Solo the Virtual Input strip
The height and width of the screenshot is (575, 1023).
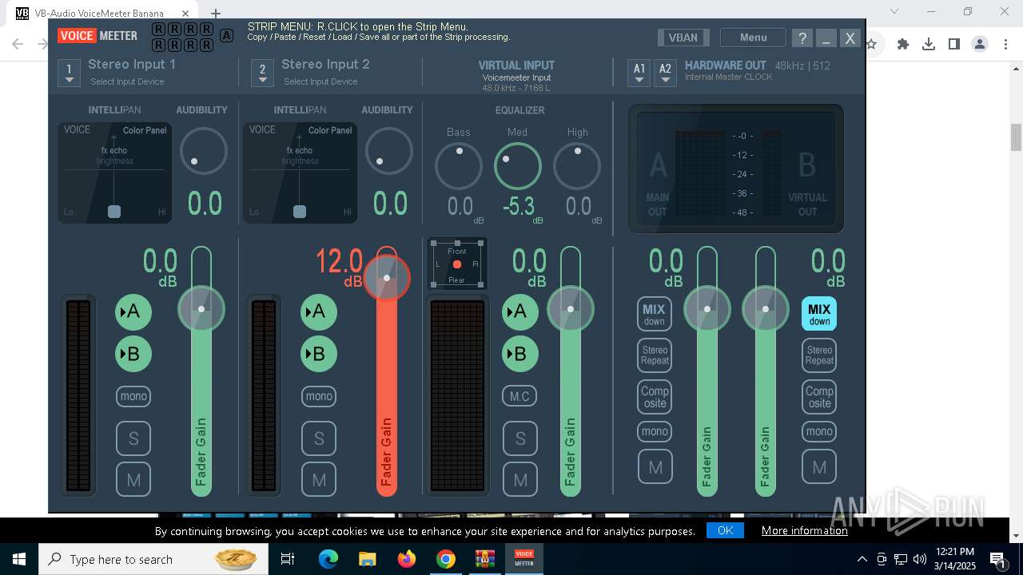tap(520, 438)
